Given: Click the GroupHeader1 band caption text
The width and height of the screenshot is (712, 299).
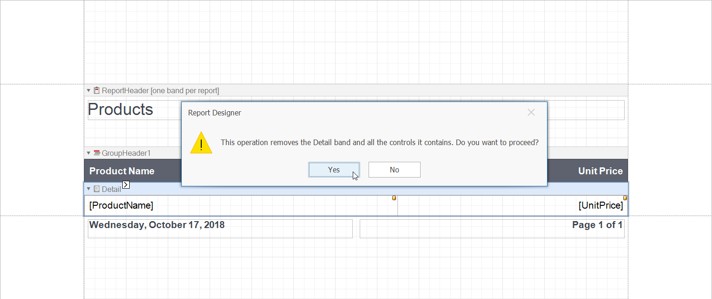Looking at the screenshot, I should click(126, 153).
